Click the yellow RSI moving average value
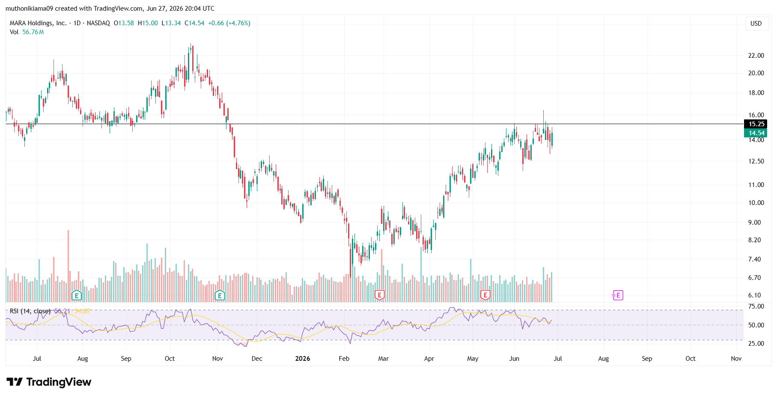The height and width of the screenshot is (398, 777). 82,311
